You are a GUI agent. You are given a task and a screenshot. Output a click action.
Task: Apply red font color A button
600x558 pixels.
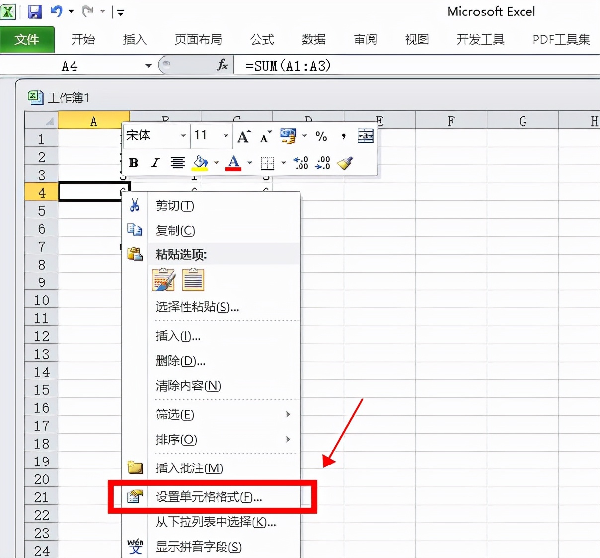(x=233, y=163)
